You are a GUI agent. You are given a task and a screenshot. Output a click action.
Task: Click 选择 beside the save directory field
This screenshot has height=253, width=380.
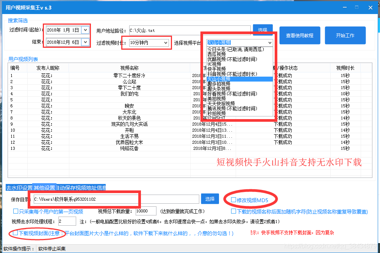click(210, 199)
